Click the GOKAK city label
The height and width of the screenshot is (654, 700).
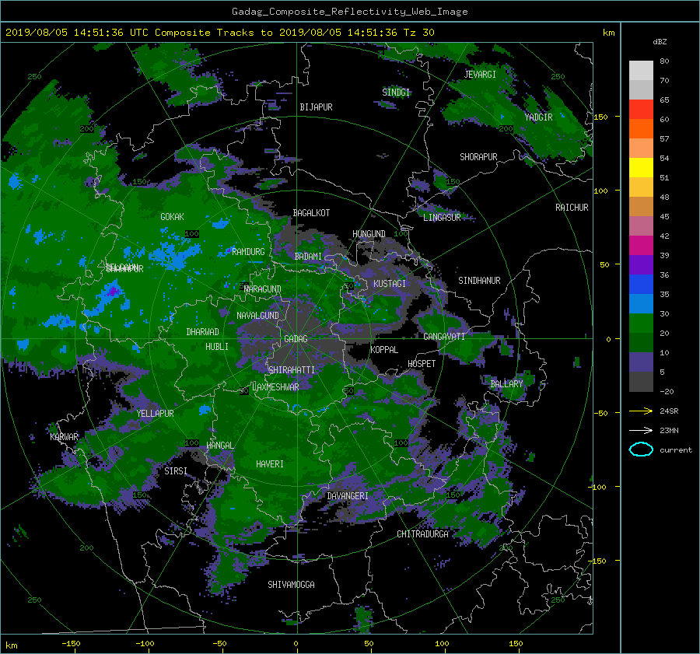(172, 216)
